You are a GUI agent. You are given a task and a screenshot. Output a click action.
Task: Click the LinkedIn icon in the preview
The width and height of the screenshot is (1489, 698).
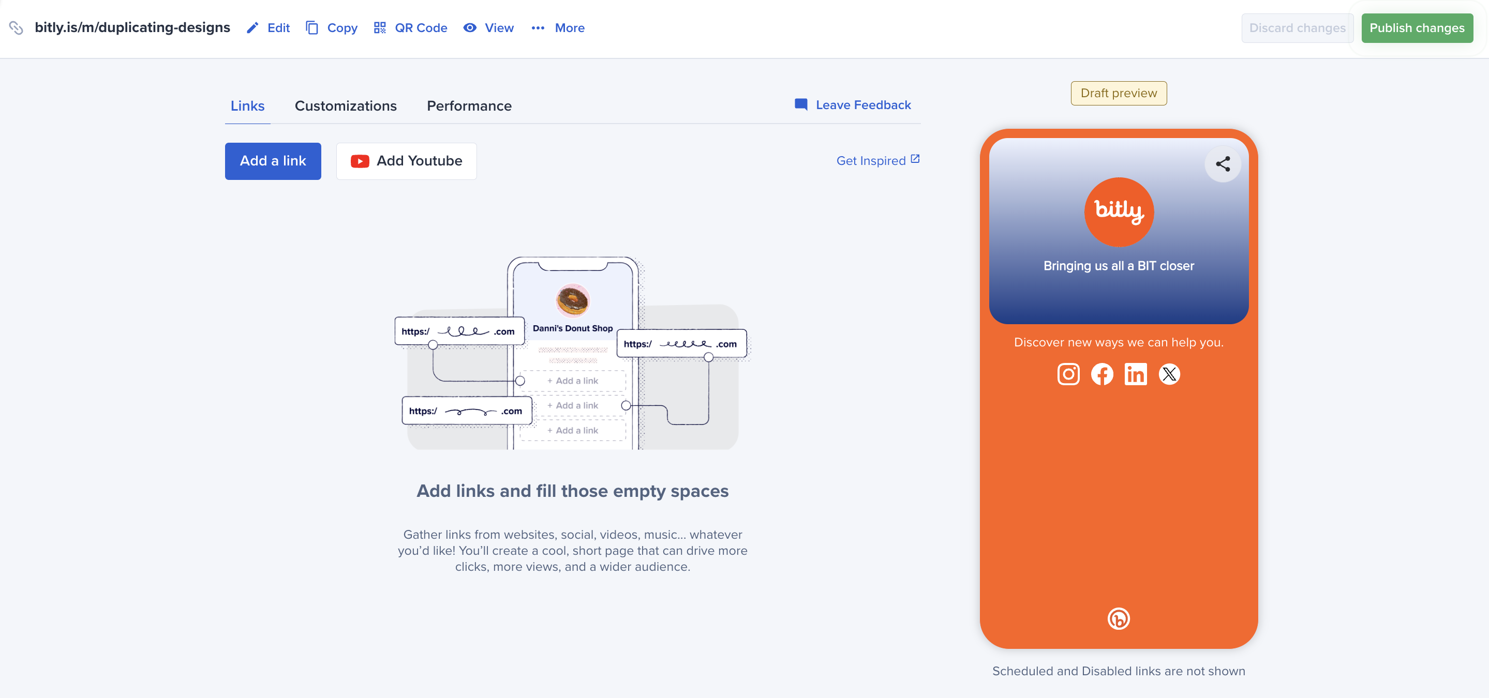(x=1135, y=374)
